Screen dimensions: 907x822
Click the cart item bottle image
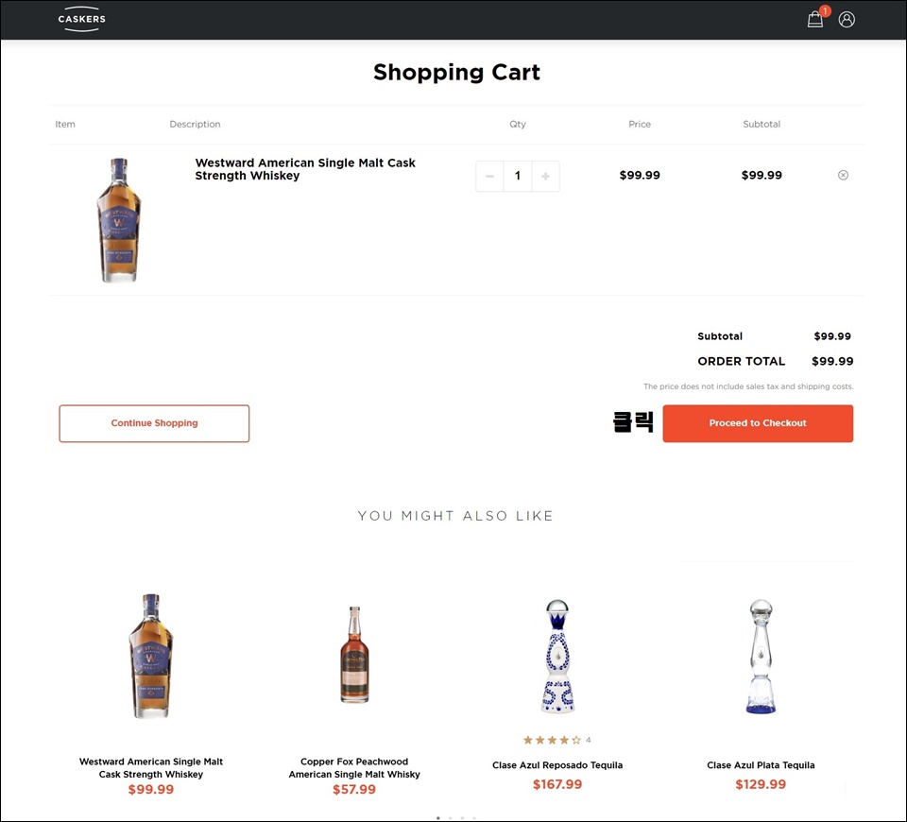pos(119,220)
